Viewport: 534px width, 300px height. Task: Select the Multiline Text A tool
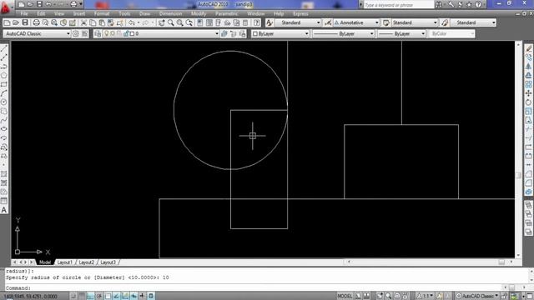[3, 210]
